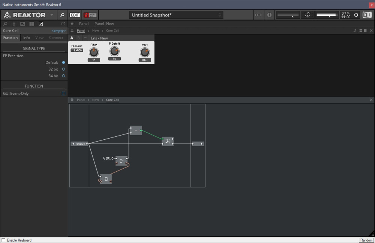Open the mixer-style panelsets icon
375x243 pixels.
point(22,24)
